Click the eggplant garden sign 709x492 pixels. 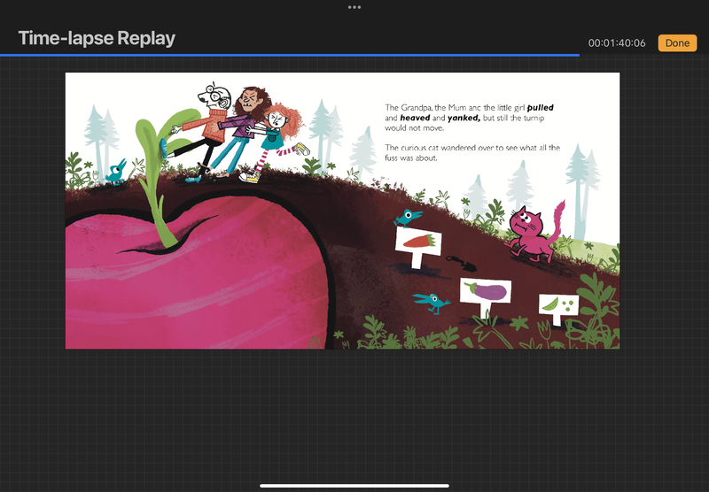pyautogui.click(x=485, y=292)
